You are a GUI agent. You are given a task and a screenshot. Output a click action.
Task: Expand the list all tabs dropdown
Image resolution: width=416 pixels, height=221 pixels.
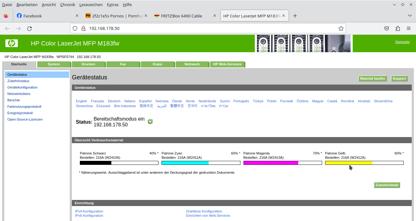pos(410,16)
